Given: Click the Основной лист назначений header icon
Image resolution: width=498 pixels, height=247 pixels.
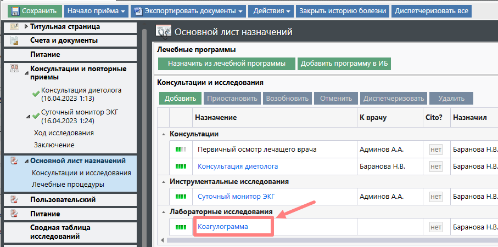Looking at the screenshot, I should [x=163, y=32].
